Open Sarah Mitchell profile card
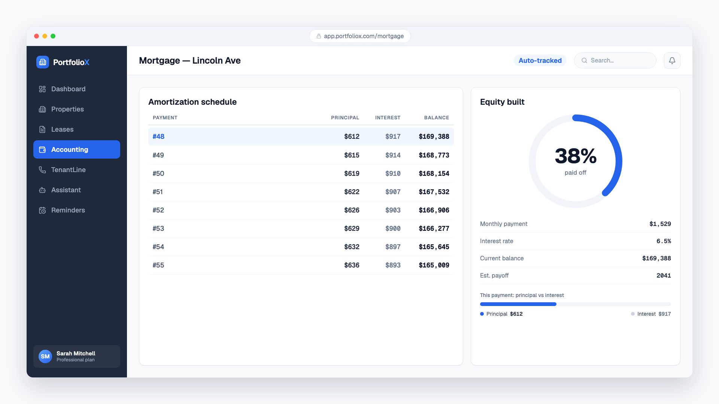719x404 pixels. pyautogui.click(x=77, y=356)
